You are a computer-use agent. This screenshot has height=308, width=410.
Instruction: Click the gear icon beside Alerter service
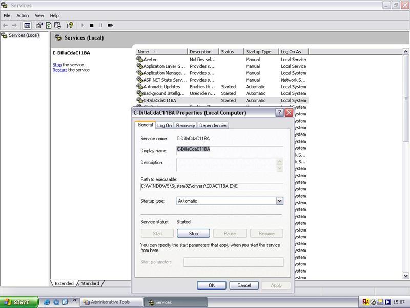pyautogui.click(x=139, y=59)
